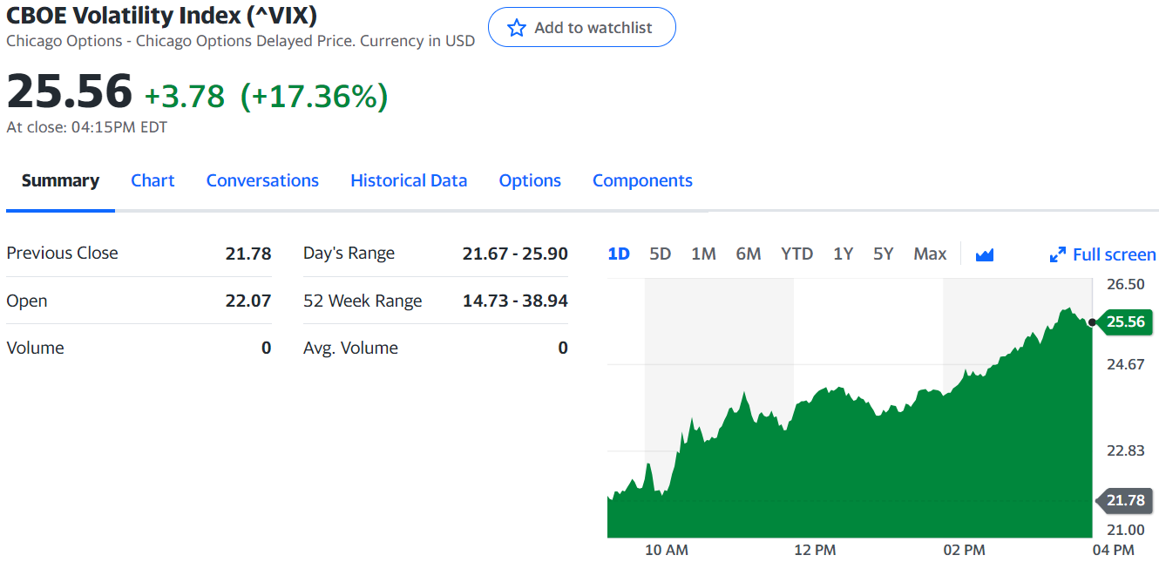Click the gray 21.78 previous close marker
This screenshot has height=562, width=1159.
1125,500
